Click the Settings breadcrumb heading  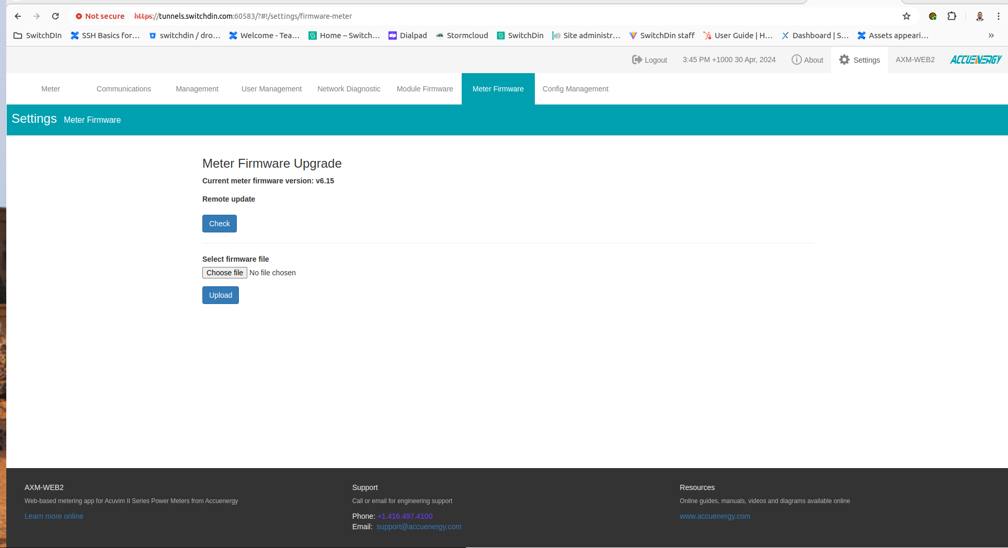point(35,119)
